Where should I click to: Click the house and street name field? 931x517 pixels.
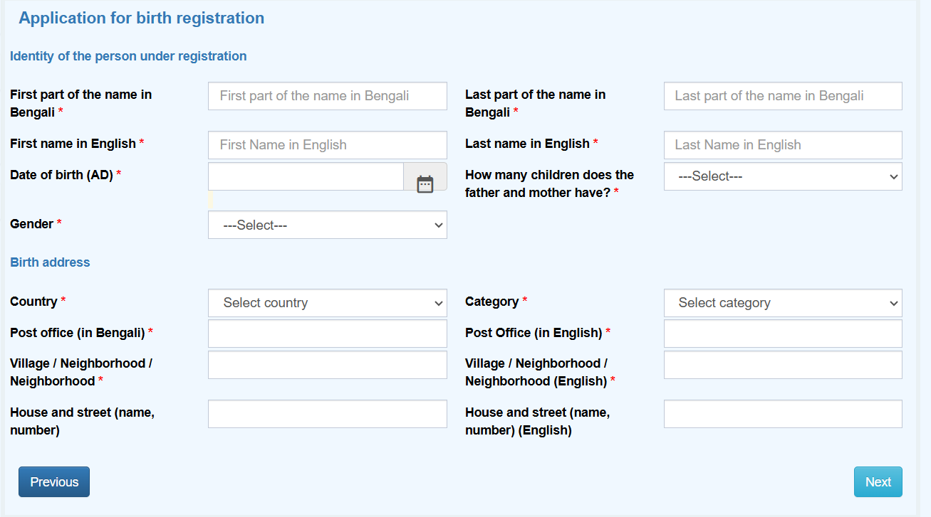327,413
